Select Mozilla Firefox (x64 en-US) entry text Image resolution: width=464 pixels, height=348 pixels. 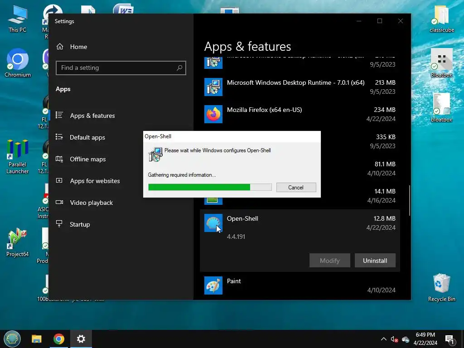click(x=264, y=110)
